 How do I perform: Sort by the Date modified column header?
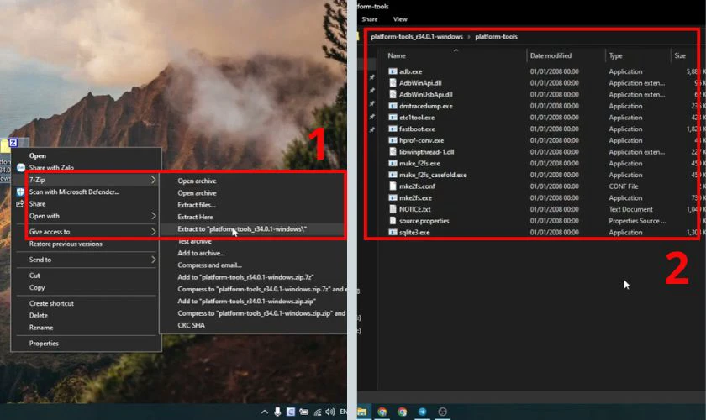[x=551, y=55]
